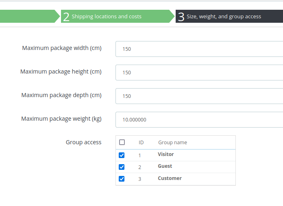Uncheck the Visitor group checkbox
This screenshot has width=283, height=206.
[x=122, y=155]
